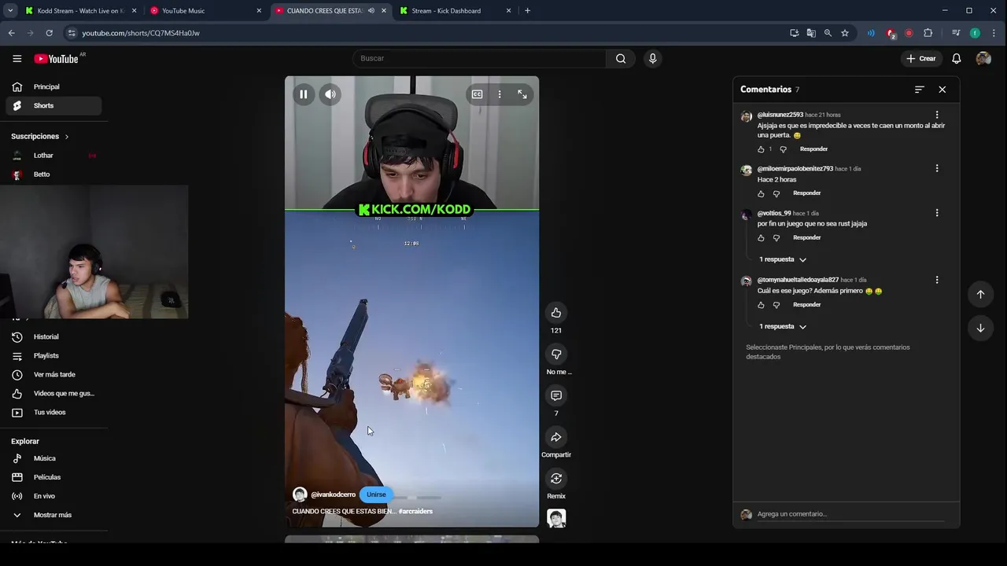This screenshot has width=1007, height=566.
Task: Reply to @voltios_99 comment
Action: [x=807, y=237]
